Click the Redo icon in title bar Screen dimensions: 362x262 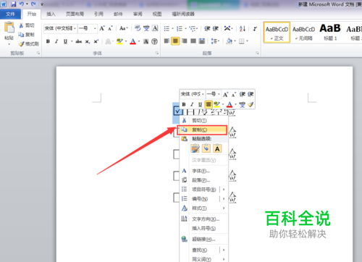pos(33,4)
